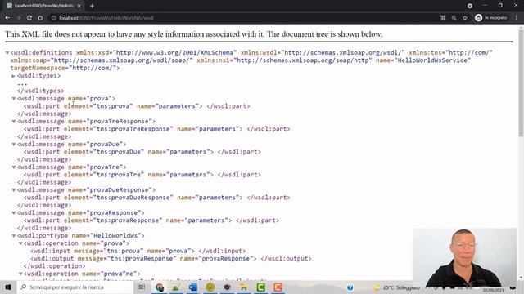Open the Windows Start menu
524x294 pixels.
(8, 287)
